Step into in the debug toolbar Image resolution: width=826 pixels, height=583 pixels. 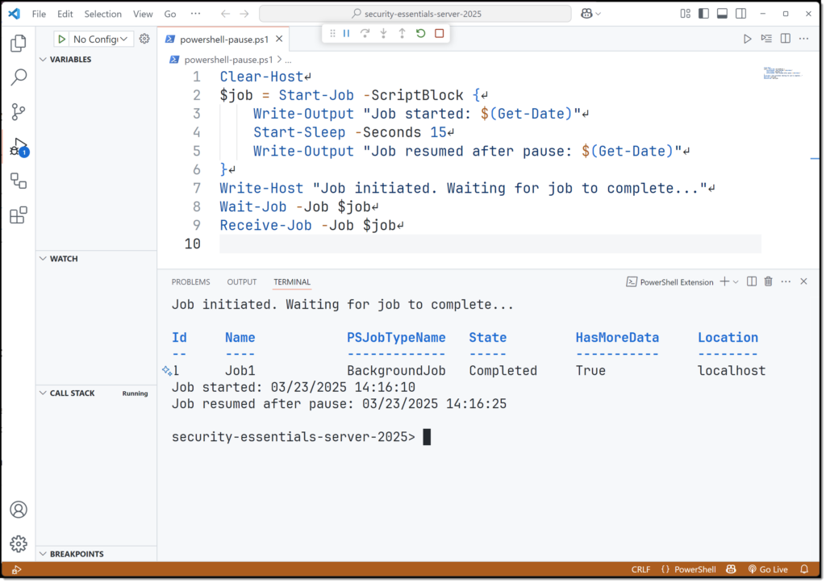(x=383, y=34)
